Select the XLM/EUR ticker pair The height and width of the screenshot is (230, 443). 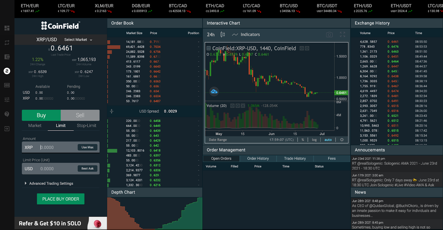(x=104, y=8)
